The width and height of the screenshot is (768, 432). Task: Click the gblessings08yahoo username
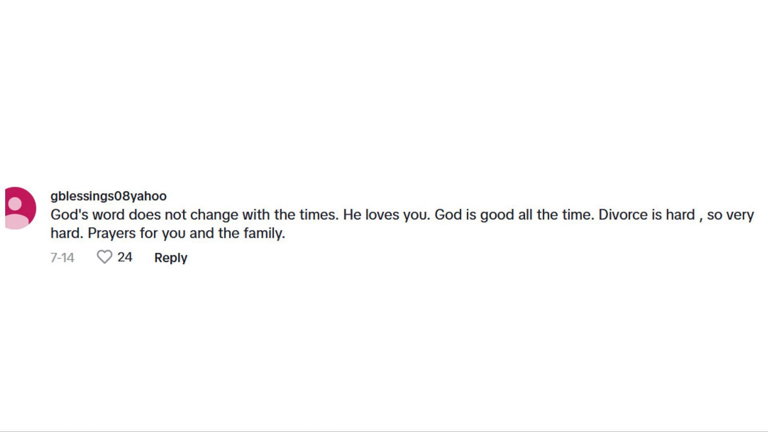[108, 196]
